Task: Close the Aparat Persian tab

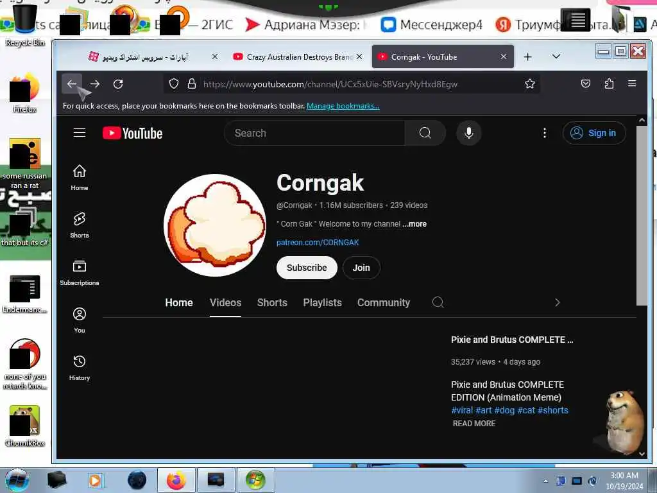Action: coord(215,56)
